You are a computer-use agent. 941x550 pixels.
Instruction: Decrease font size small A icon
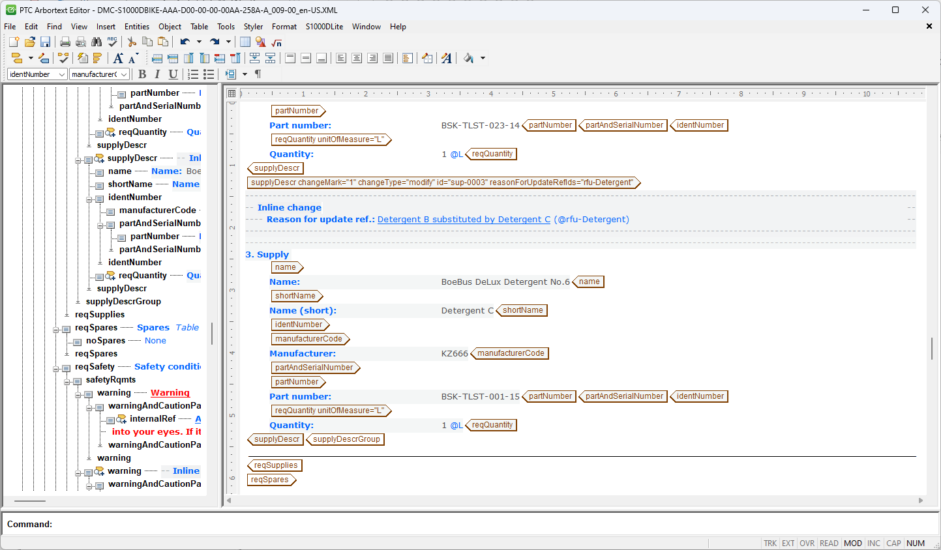point(133,58)
